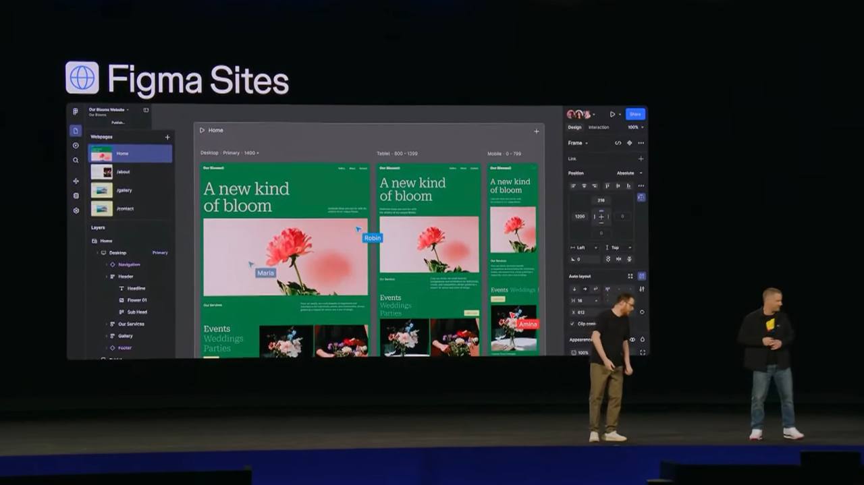Add a new webpage with plus icon
This screenshot has height=485, width=864.
tap(167, 137)
